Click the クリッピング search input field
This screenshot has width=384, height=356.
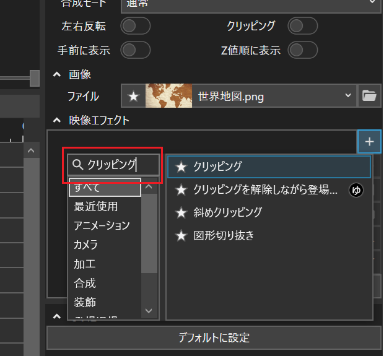point(115,165)
